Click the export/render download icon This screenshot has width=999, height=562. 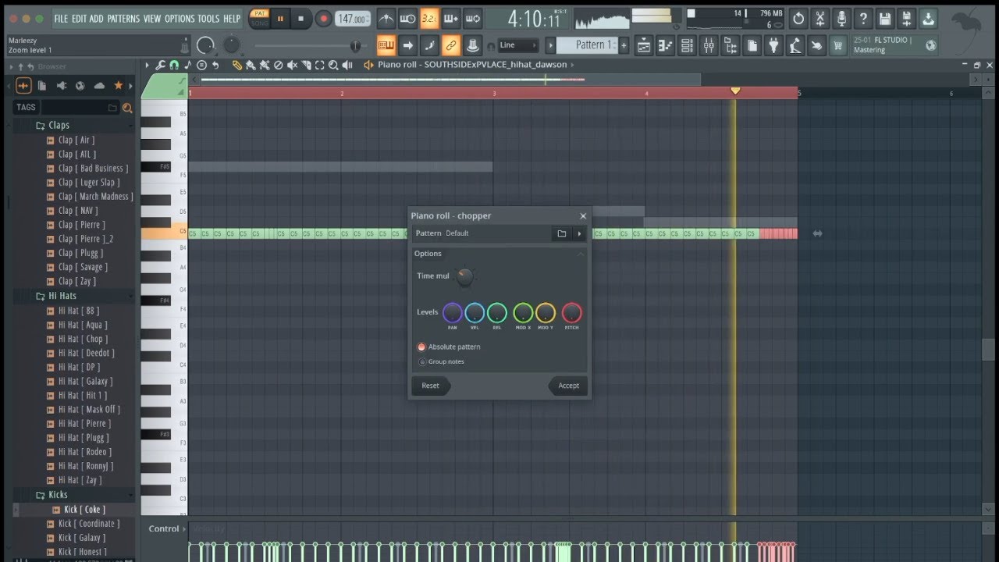[x=928, y=19]
